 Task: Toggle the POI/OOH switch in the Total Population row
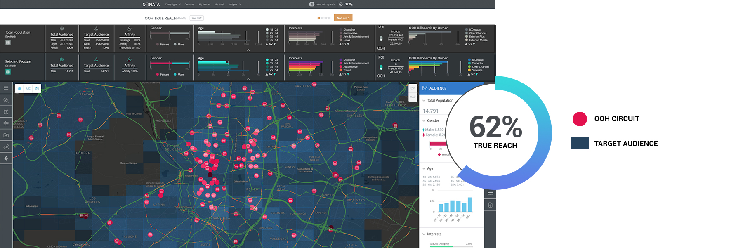(x=381, y=38)
